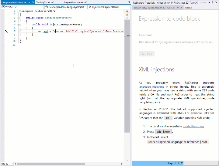Screen dimensions: 219x166
Task: Click the InjectionsHappenHere method name in code
Action: [x=64, y=25]
